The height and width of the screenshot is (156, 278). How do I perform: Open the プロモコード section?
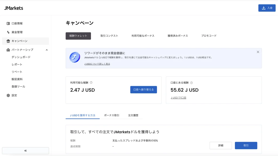209,36
